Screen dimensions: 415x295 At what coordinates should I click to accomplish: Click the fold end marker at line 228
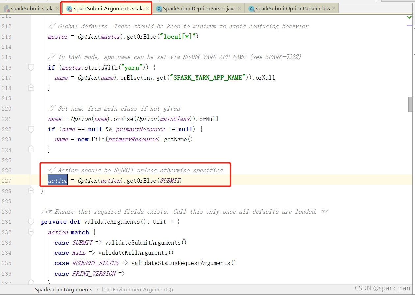pyautogui.click(x=31, y=190)
